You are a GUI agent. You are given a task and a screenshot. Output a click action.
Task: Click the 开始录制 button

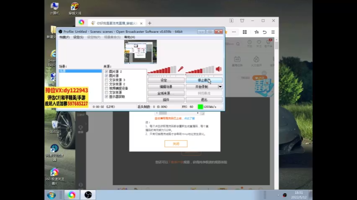[x=202, y=87]
